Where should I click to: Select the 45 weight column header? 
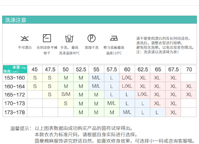[x=35, y=69]
